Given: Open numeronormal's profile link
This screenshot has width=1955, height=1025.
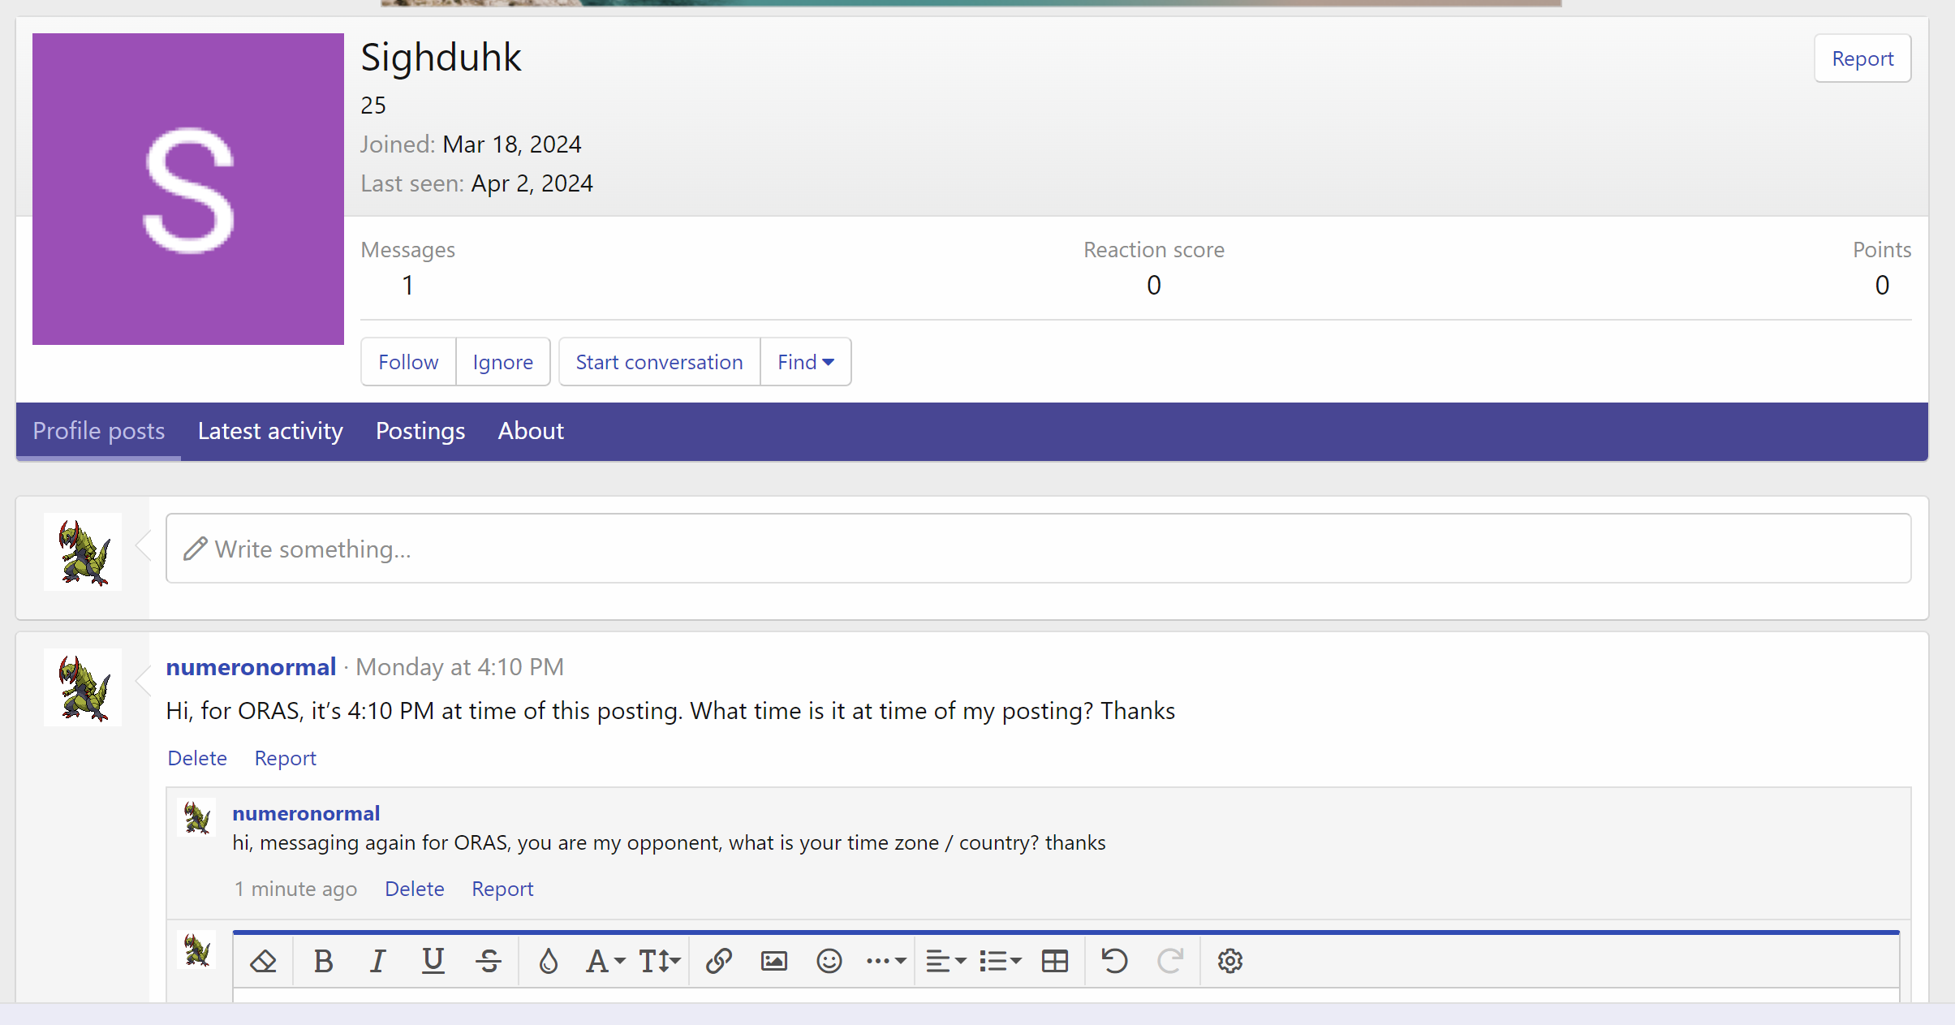Looking at the screenshot, I should click(x=252, y=666).
